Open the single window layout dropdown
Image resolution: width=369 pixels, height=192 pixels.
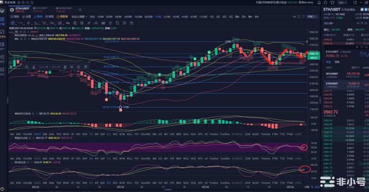point(312,17)
